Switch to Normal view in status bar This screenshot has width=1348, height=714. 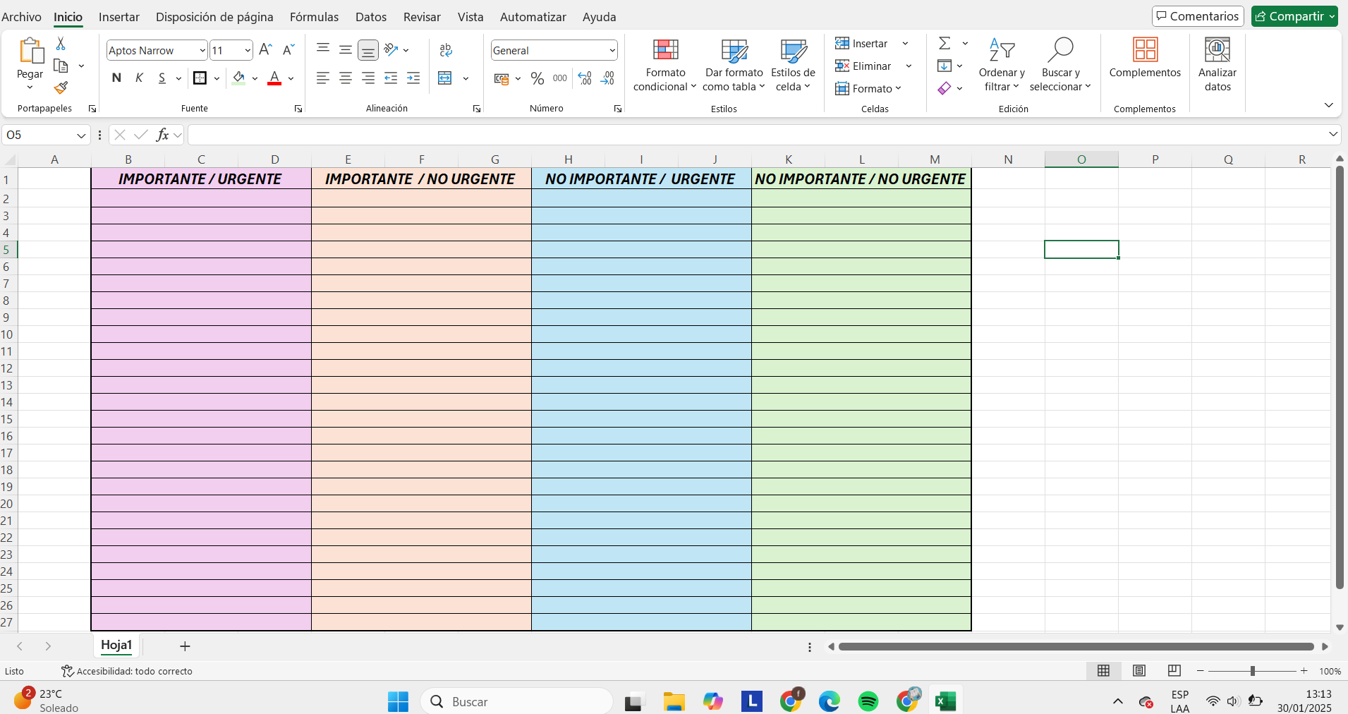(x=1104, y=671)
